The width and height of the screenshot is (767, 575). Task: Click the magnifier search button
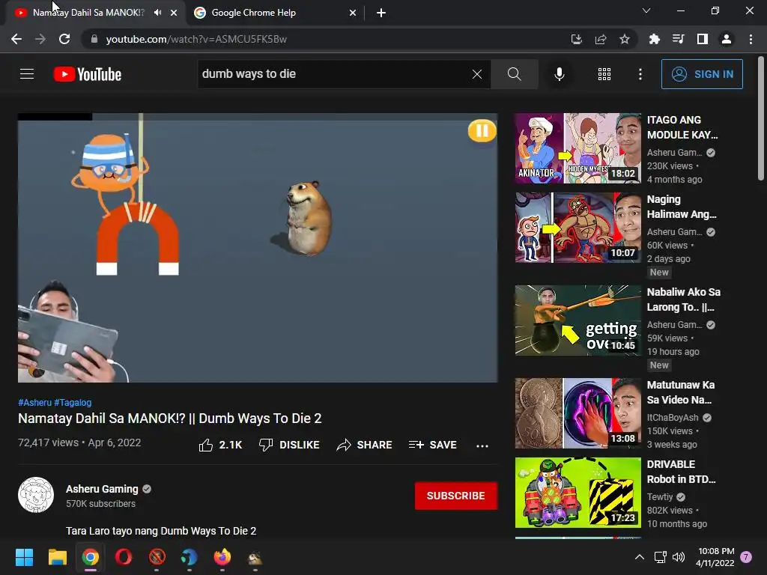[514, 74]
